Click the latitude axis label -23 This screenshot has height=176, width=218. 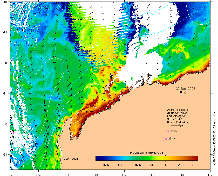(x=5, y=154)
